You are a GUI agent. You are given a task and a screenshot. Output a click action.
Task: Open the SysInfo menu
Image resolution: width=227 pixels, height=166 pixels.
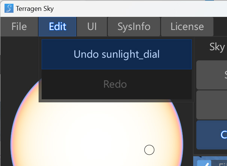134,27
